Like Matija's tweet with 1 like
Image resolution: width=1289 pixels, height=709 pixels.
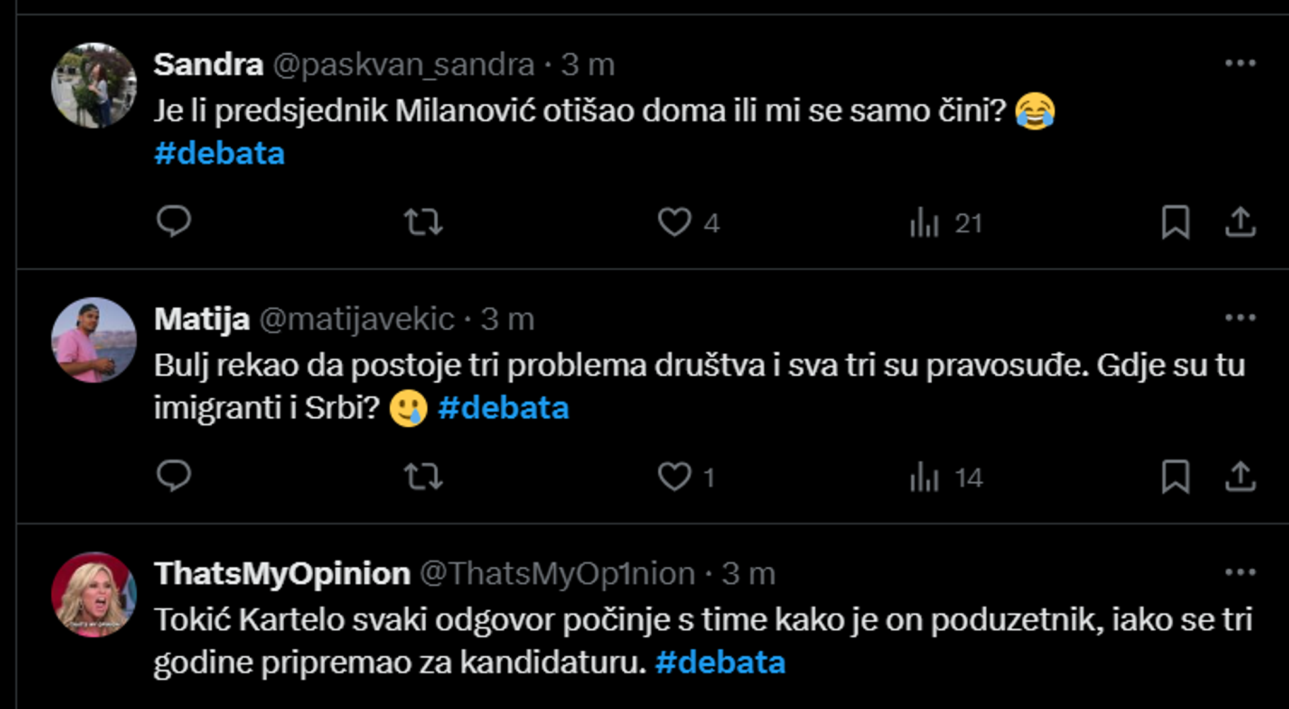pos(675,477)
